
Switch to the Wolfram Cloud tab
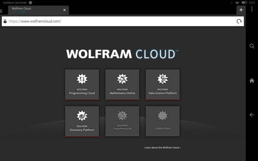click(x=38, y=10)
